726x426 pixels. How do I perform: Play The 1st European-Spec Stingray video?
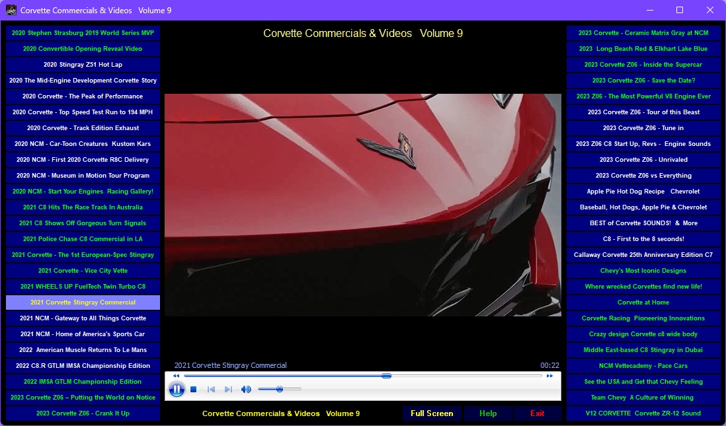[83, 255]
